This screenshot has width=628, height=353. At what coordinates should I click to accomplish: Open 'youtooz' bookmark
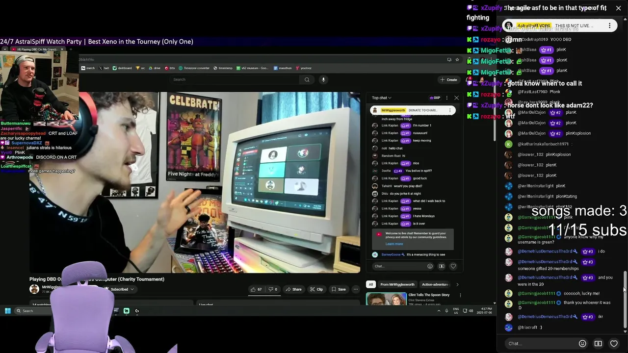303,68
